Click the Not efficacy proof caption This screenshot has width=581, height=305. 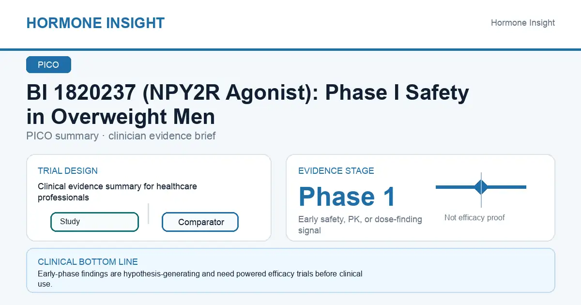pos(474,218)
